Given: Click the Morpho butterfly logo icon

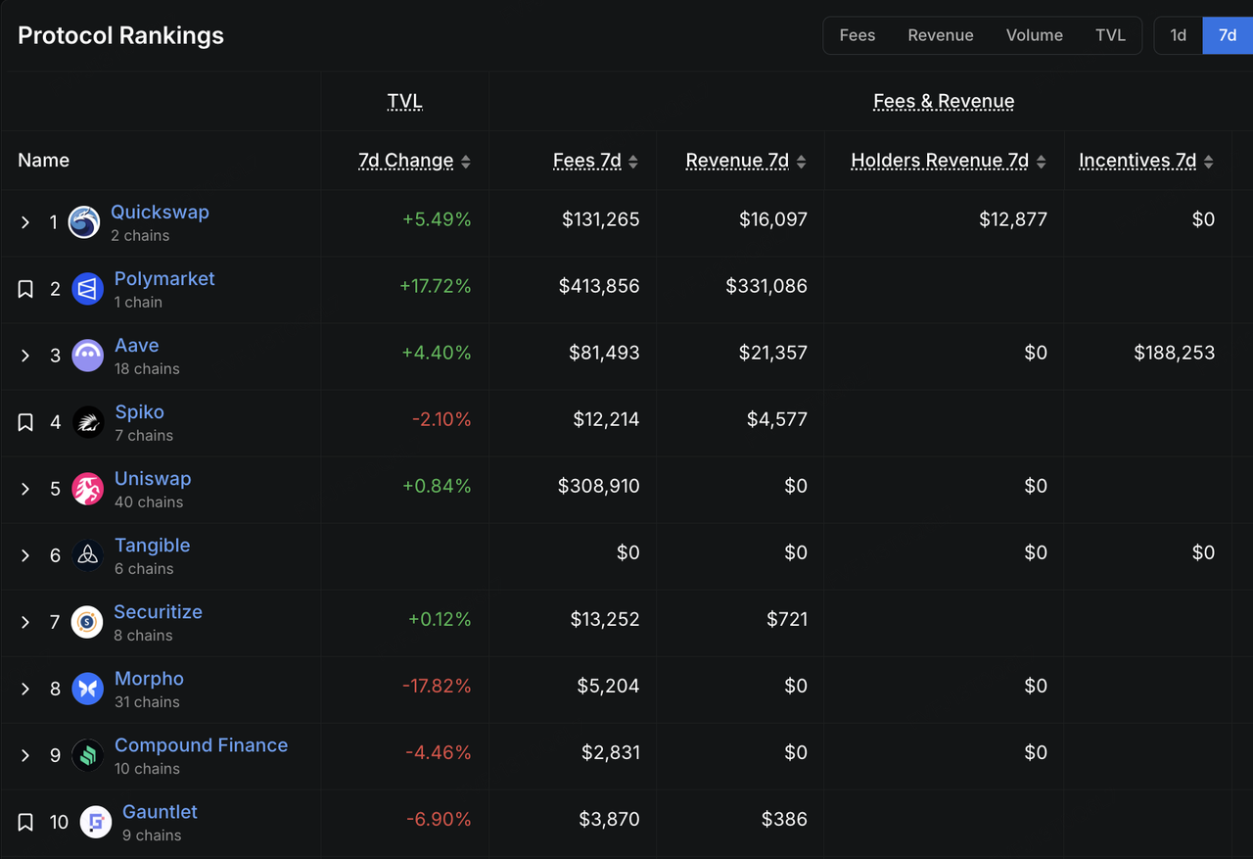Looking at the screenshot, I should point(87,689).
